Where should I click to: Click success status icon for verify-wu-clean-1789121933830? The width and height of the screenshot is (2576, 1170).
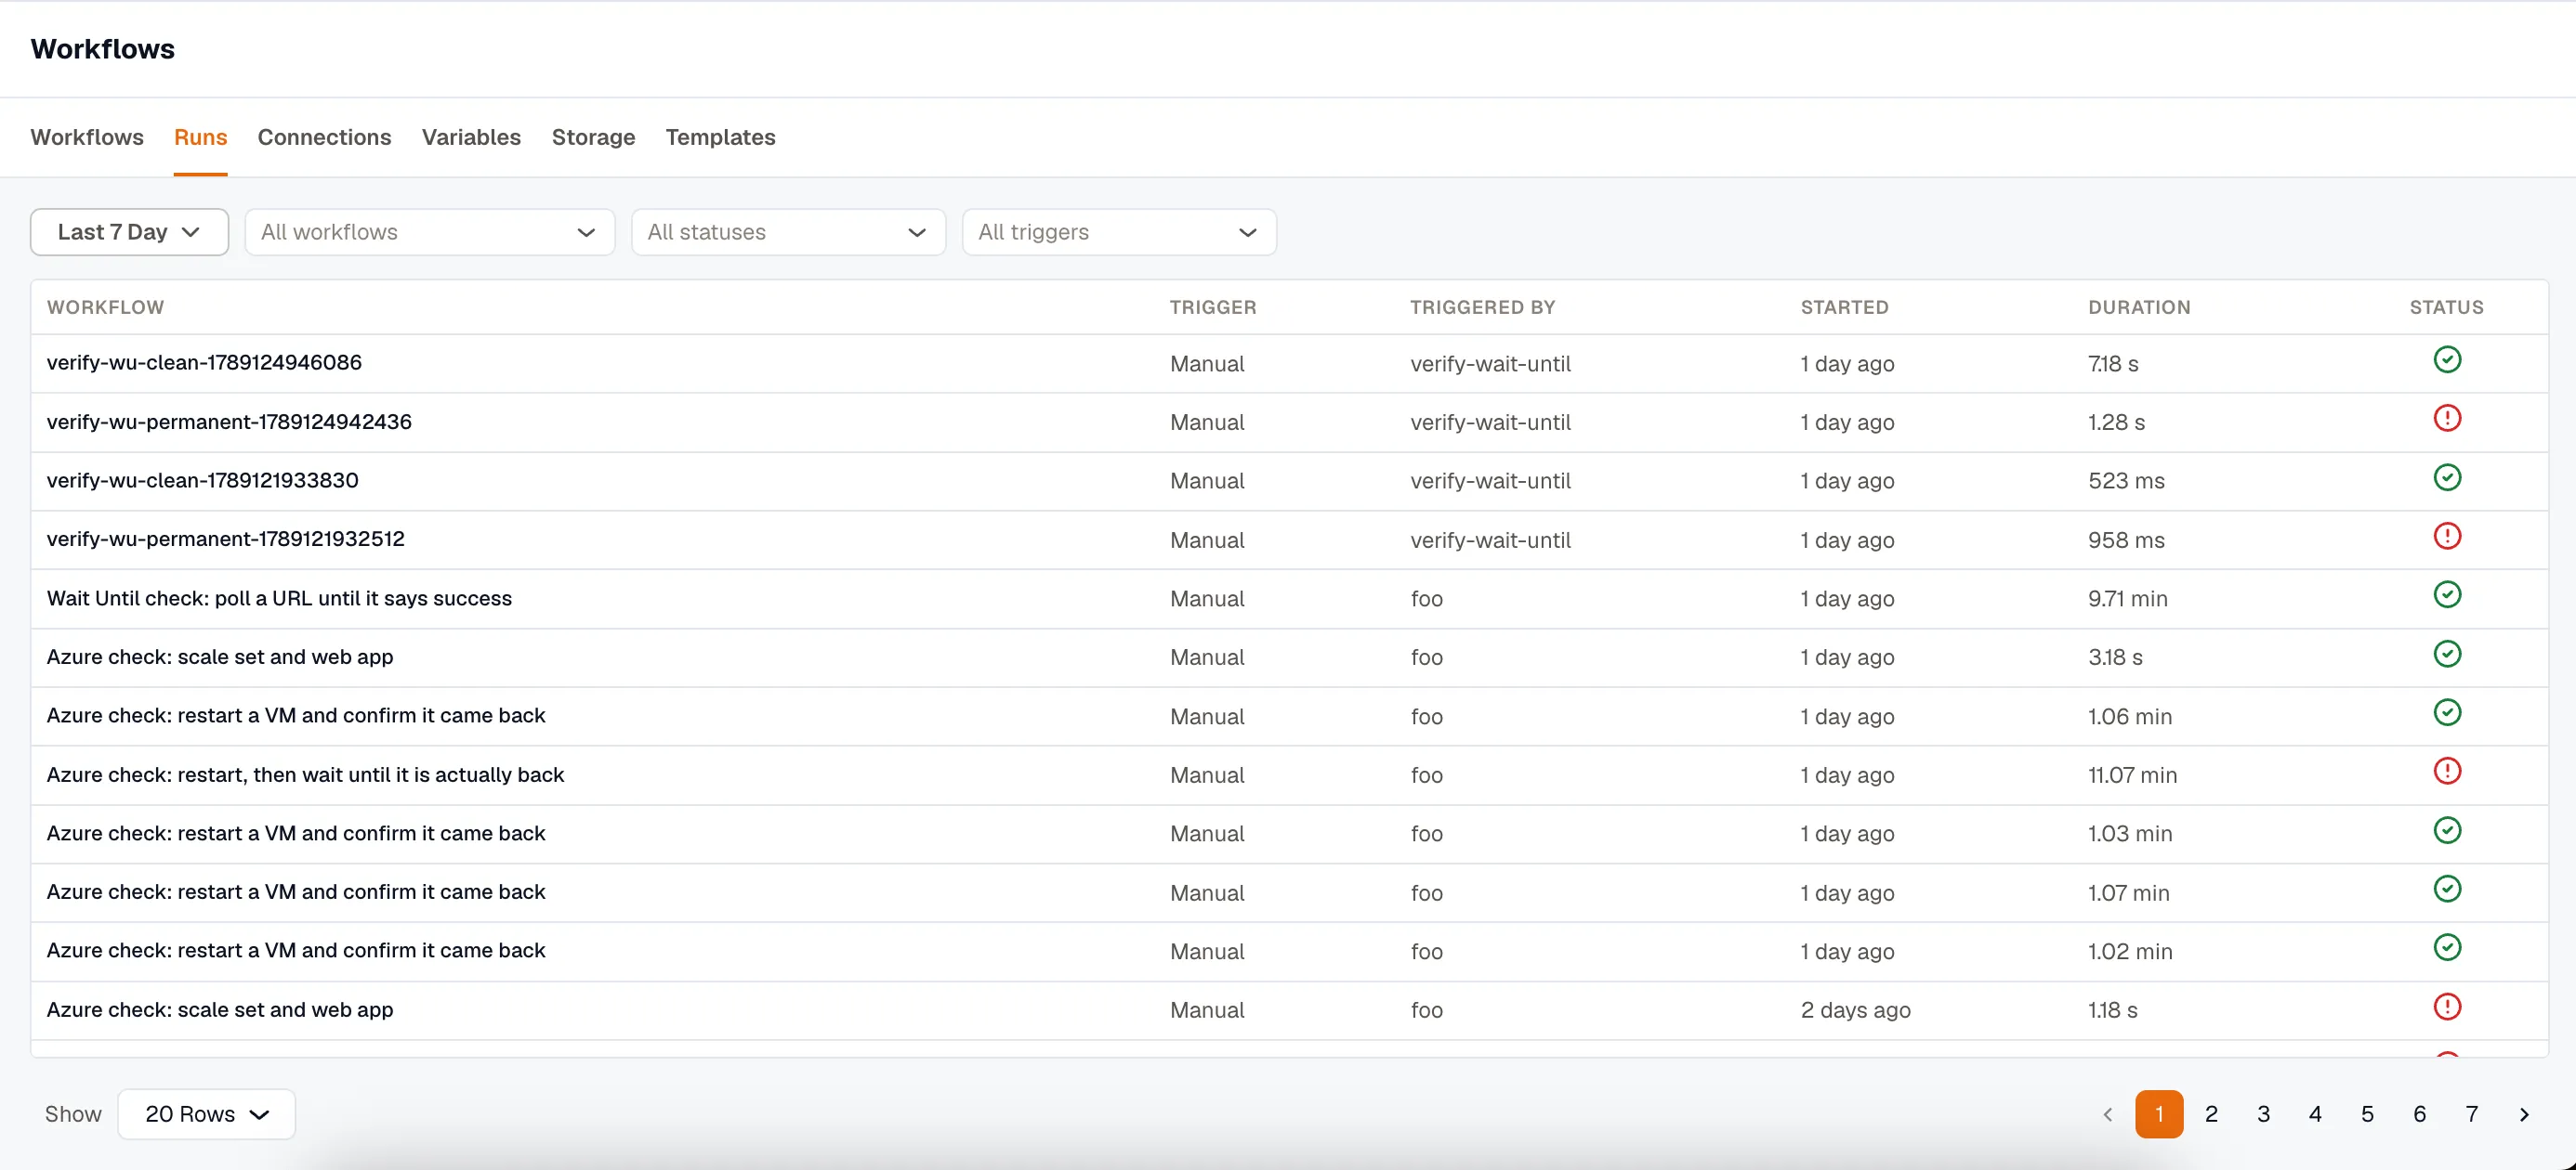tap(2446, 477)
